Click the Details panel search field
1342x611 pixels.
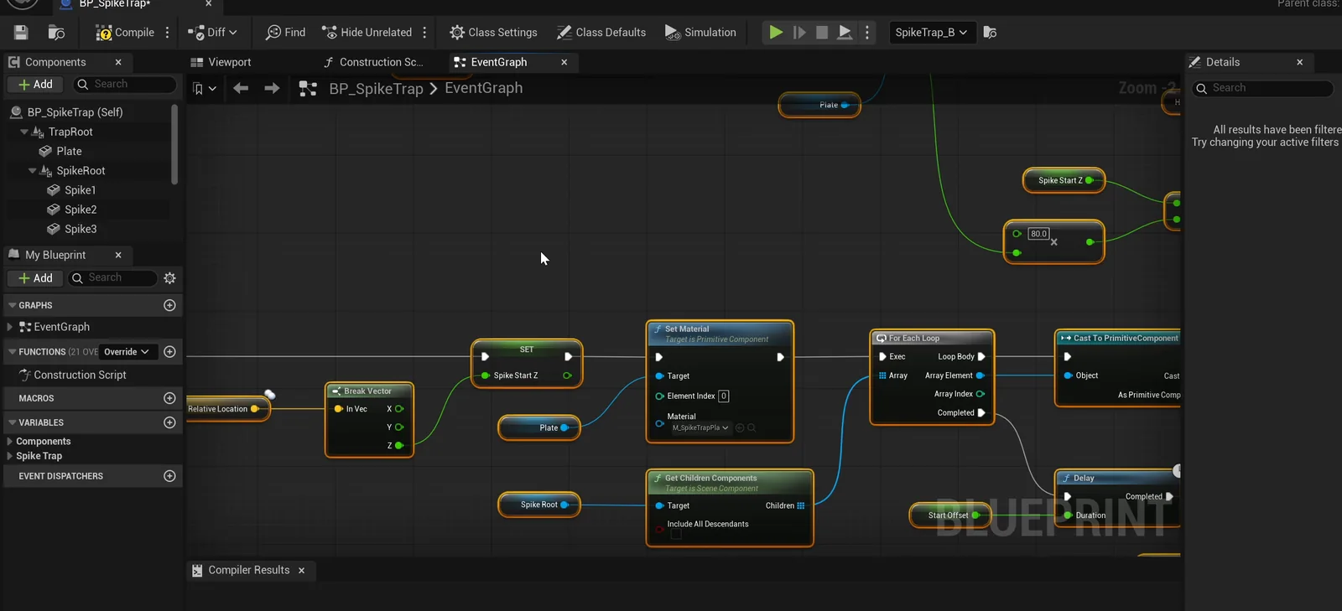[1262, 88]
